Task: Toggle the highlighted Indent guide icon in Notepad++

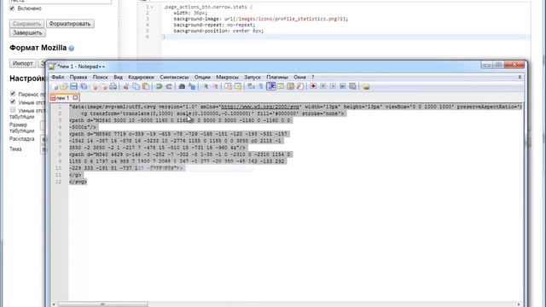Action: (x=271, y=86)
